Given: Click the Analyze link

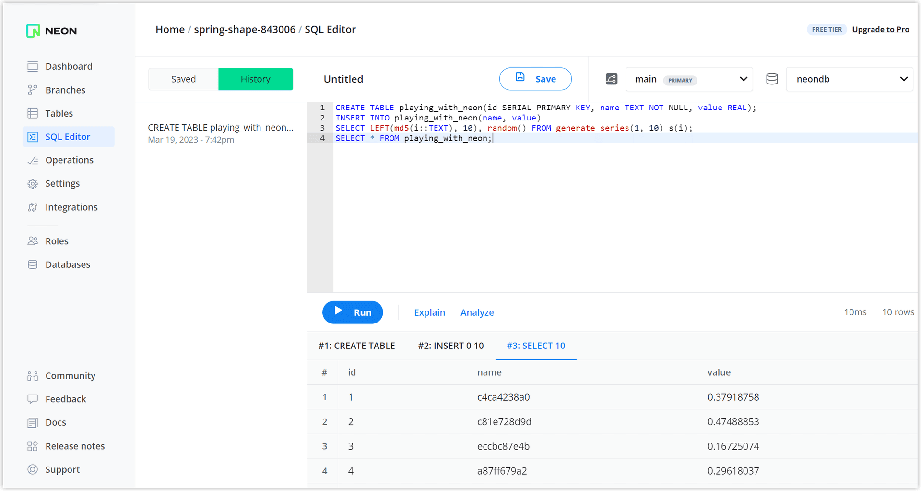Looking at the screenshot, I should coord(477,312).
